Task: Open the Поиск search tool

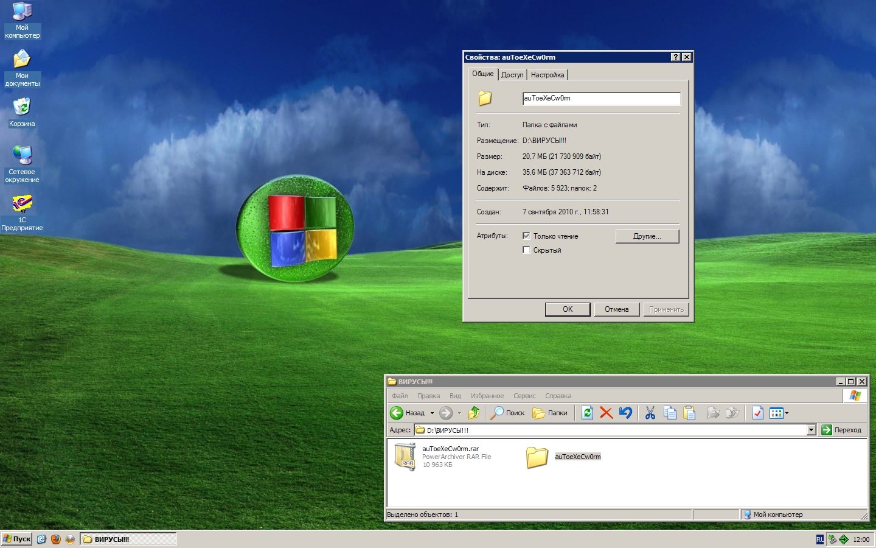Action: 508,413
